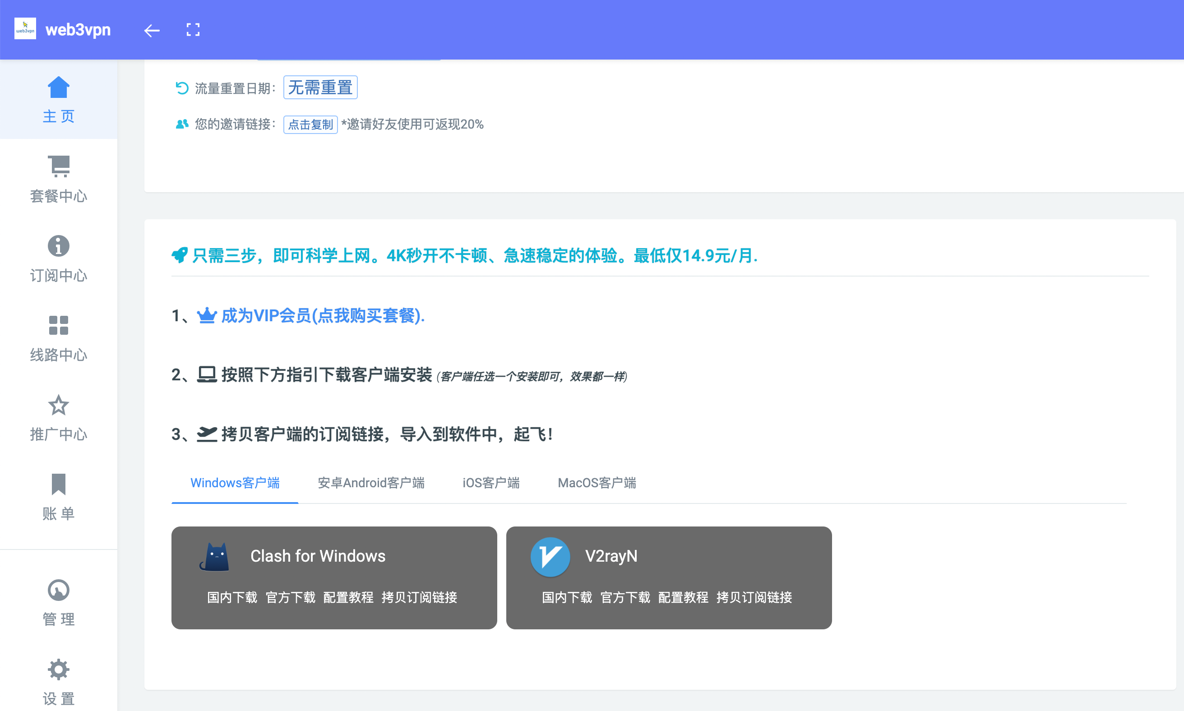Click the web3vpn logo image

coord(25,29)
